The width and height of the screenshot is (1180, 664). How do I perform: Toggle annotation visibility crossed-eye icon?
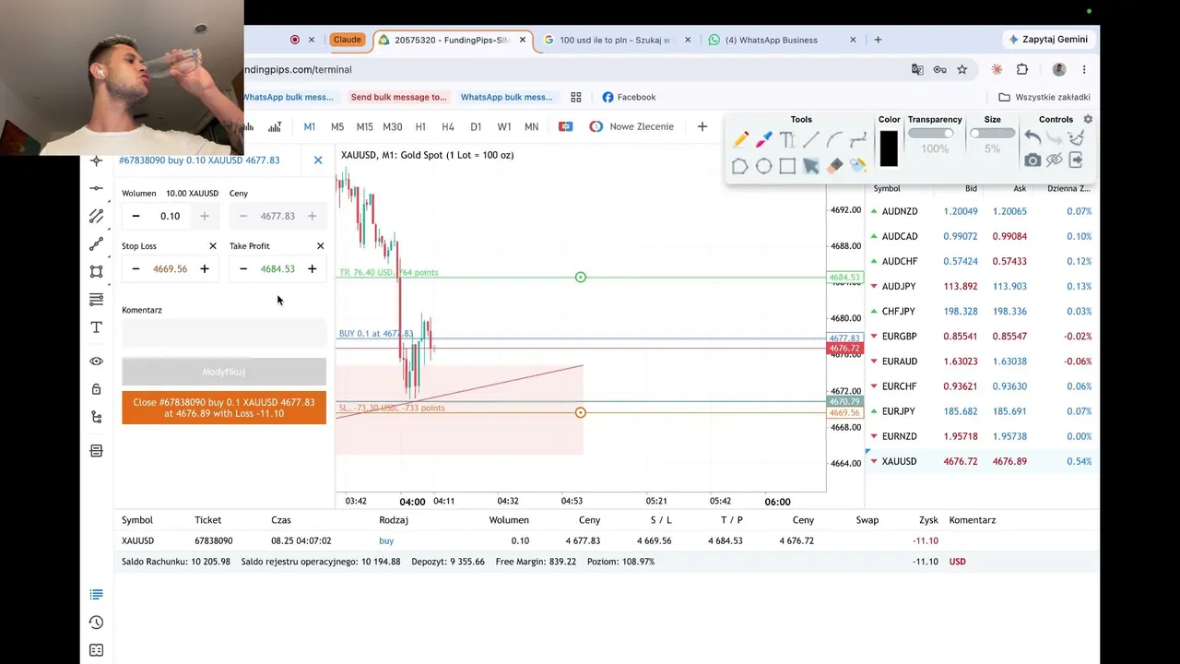[x=1055, y=160]
